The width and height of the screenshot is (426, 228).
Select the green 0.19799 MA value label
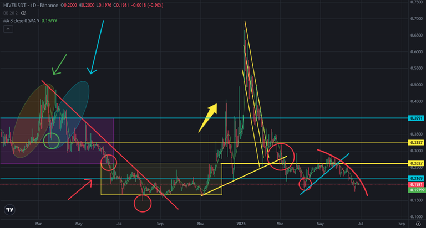tap(416, 190)
